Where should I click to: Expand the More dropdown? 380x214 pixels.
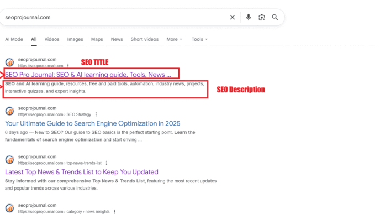click(174, 39)
